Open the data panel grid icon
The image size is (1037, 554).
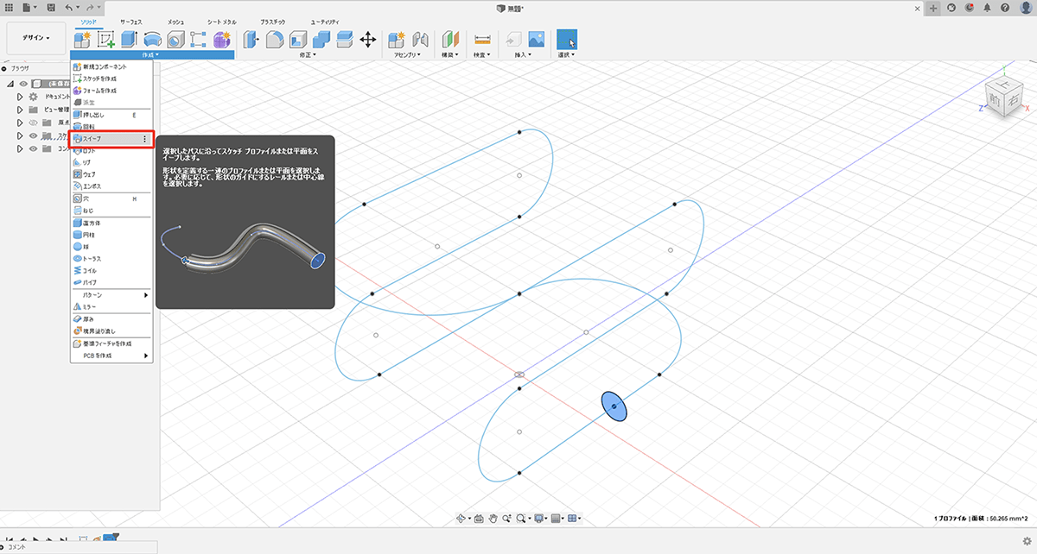coord(9,7)
